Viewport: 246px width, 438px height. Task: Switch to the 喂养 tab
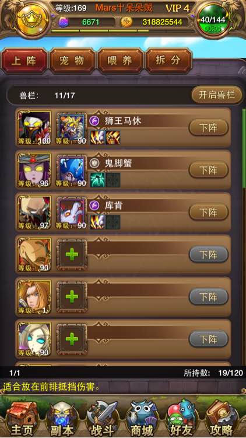click(x=120, y=60)
